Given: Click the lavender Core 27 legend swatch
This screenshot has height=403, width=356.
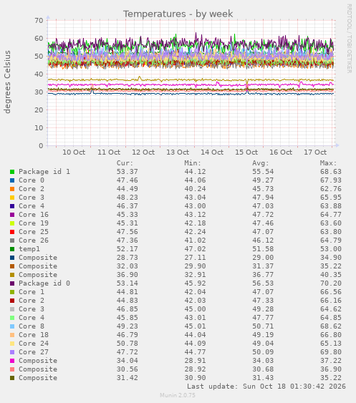Looking at the screenshot, I should point(12,352).
